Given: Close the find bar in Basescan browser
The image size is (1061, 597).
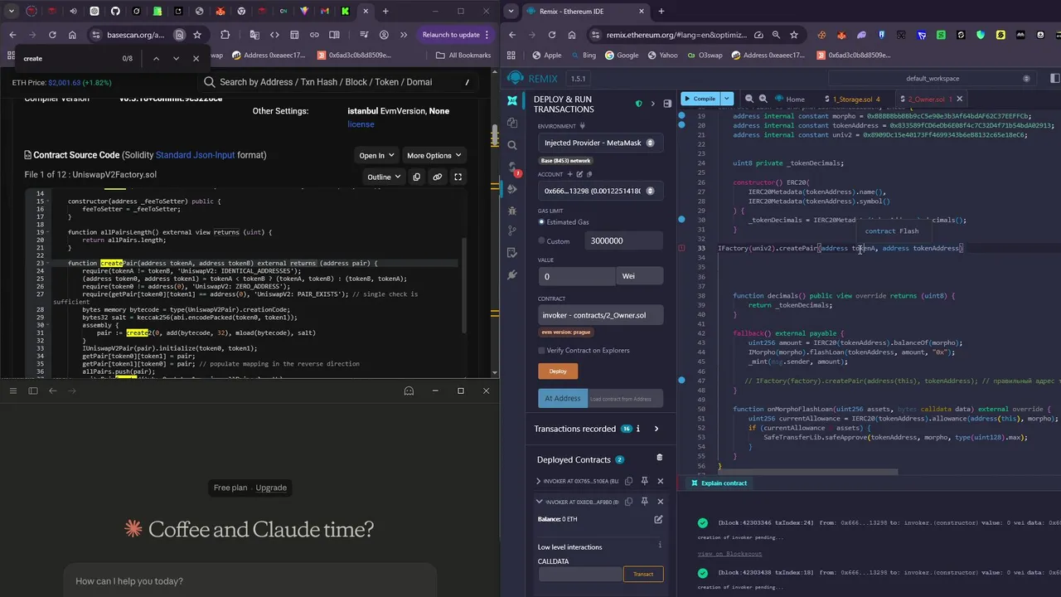Looking at the screenshot, I should tap(196, 59).
